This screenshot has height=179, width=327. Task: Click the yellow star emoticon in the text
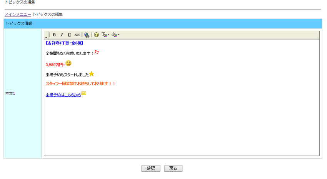pyautogui.click(x=91, y=74)
